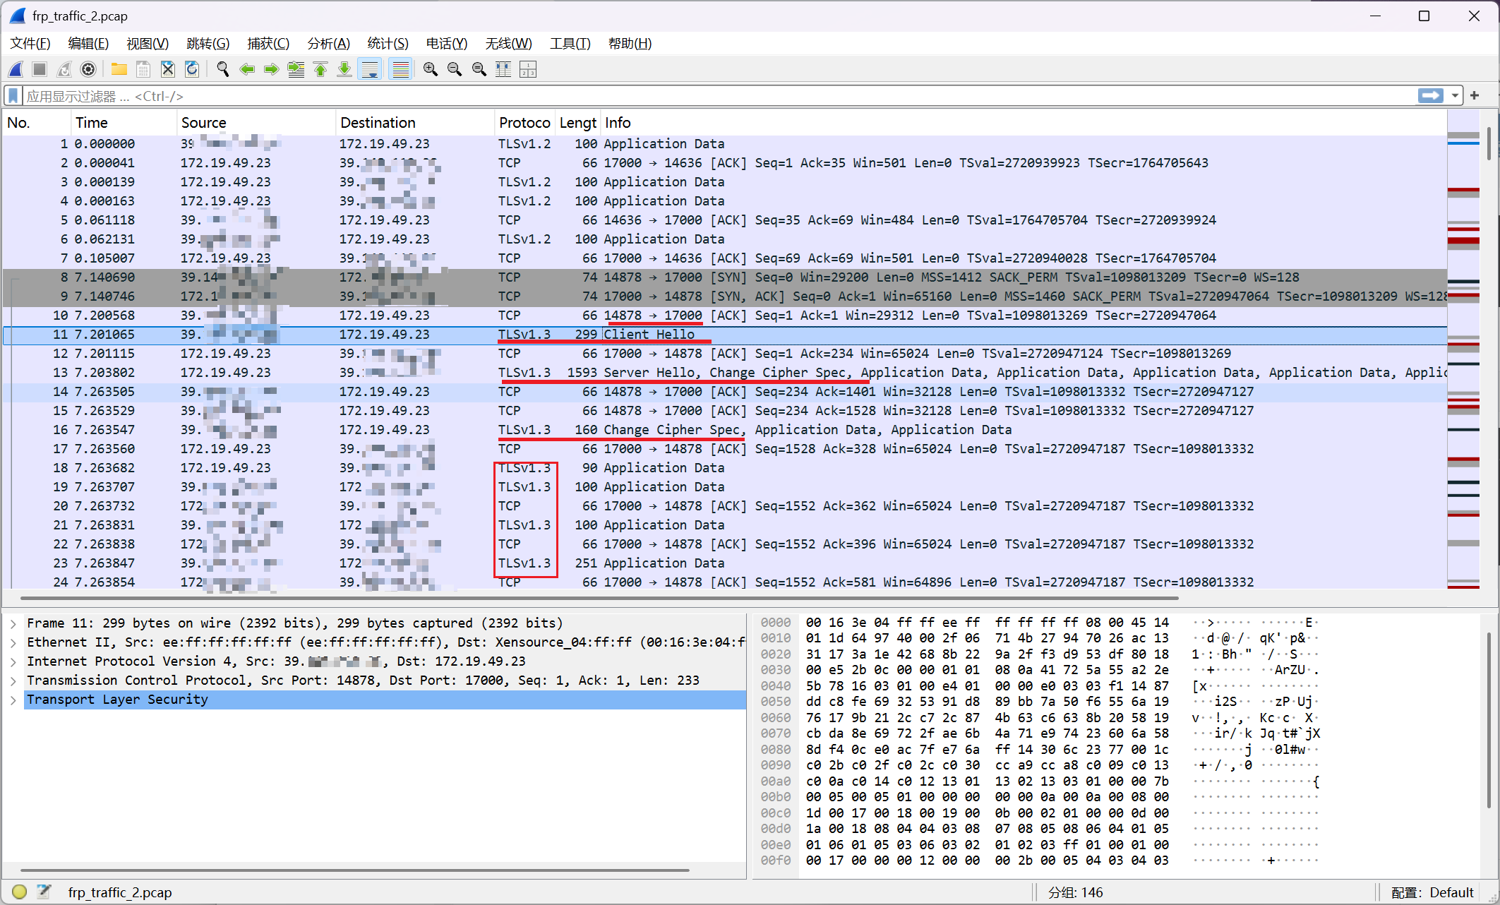
Task: Open capture options gear icon
Action: coord(88,69)
